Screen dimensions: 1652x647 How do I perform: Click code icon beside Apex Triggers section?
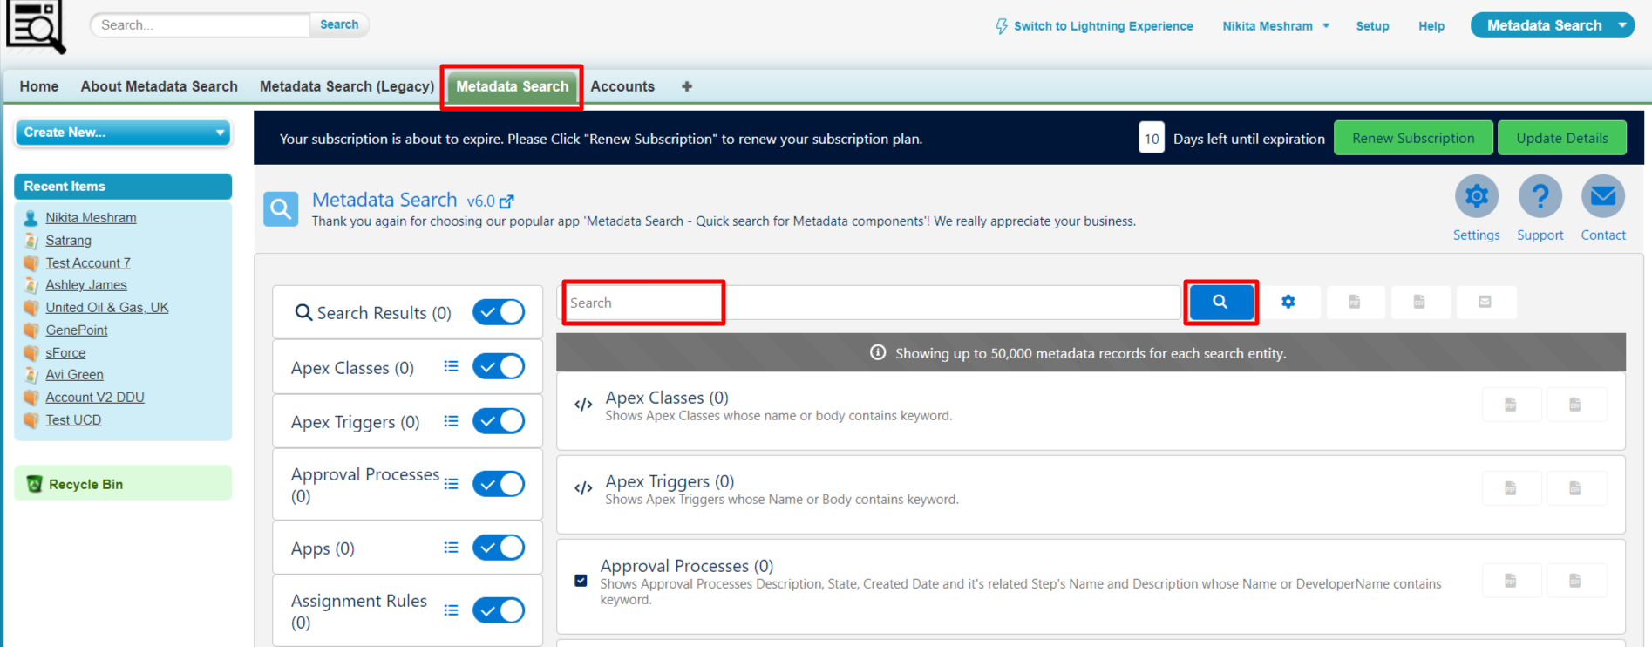point(583,488)
